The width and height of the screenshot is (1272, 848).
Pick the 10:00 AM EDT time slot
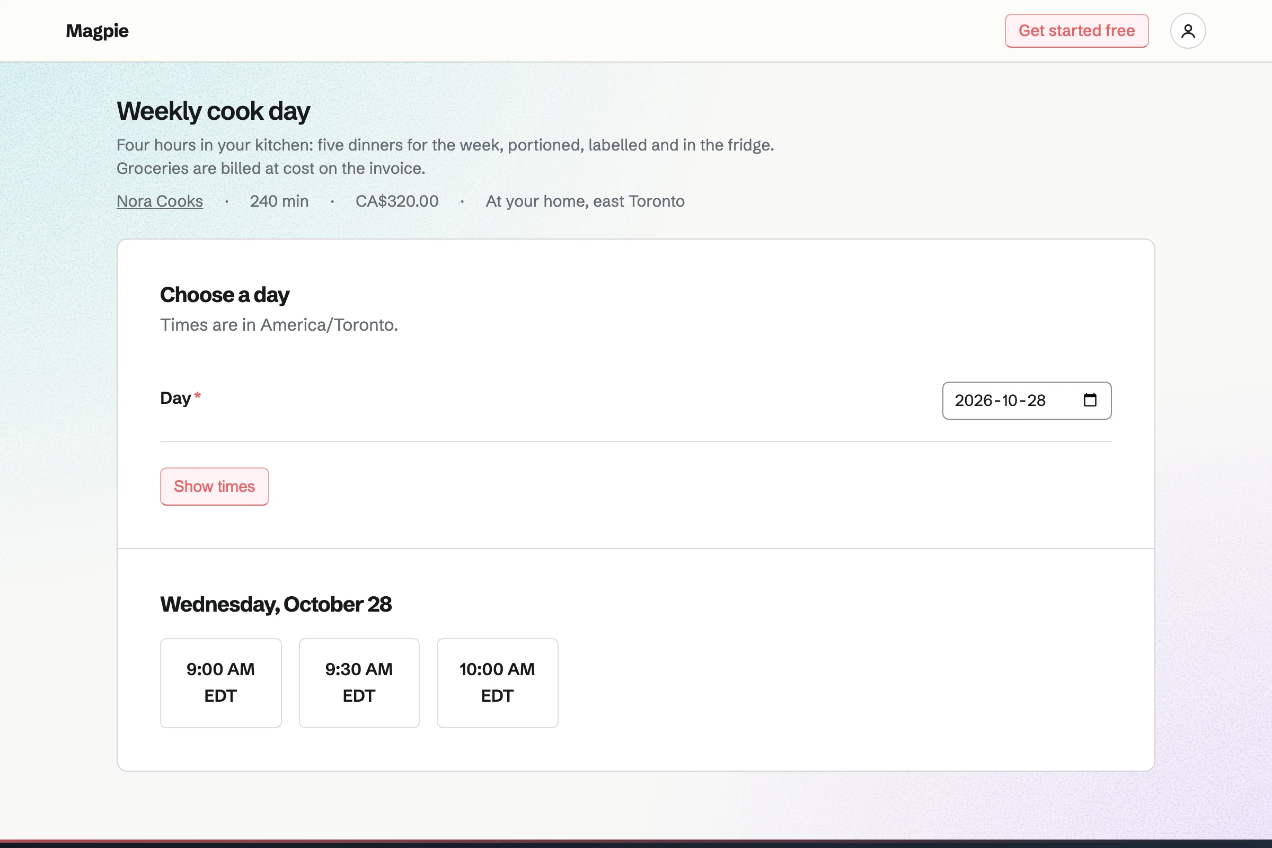pos(497,683)
